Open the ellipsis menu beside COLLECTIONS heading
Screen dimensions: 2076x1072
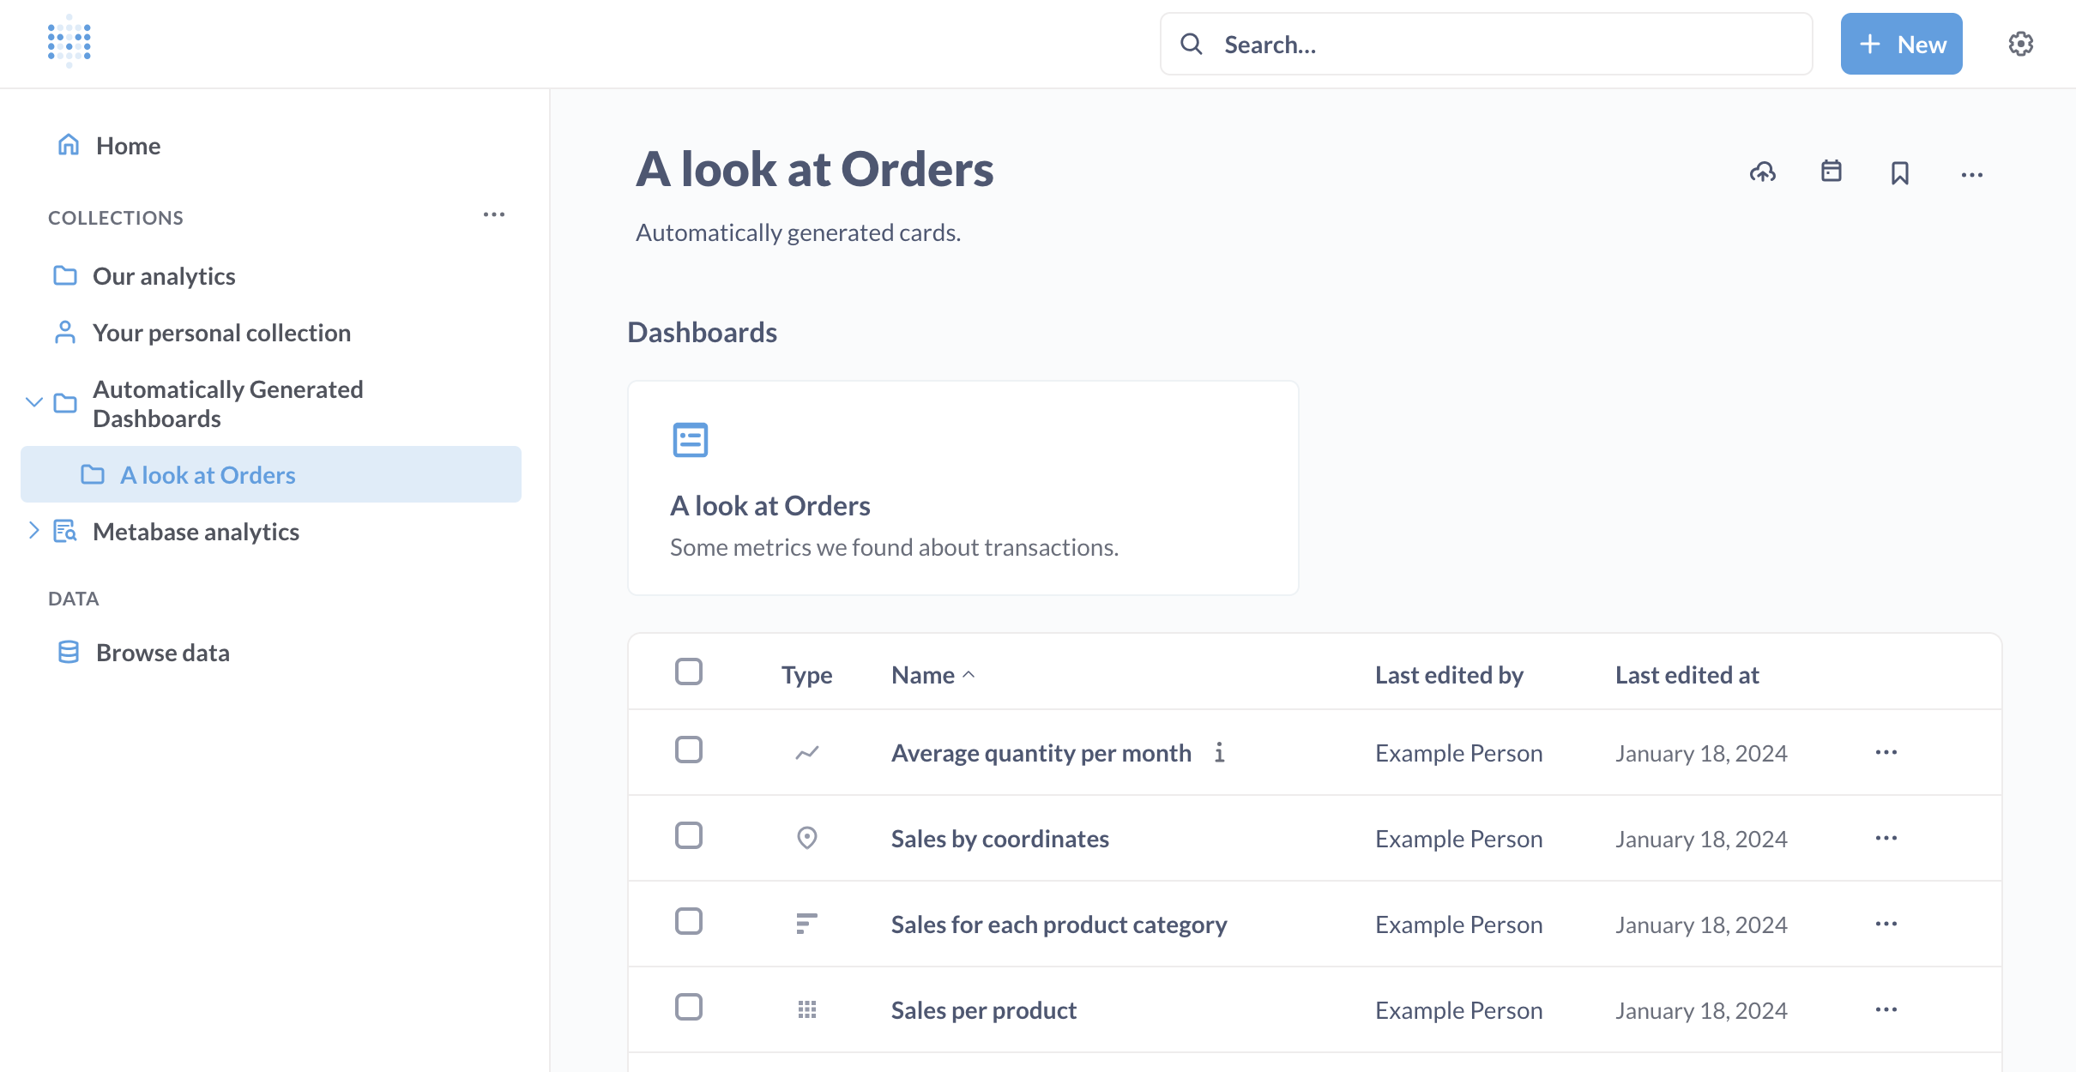(x=494, y=214)
